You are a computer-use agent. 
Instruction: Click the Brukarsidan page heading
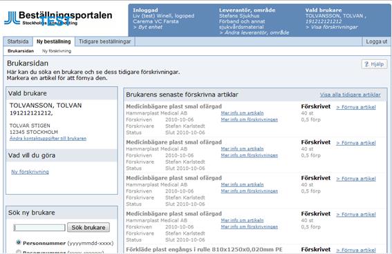point(28,63)
